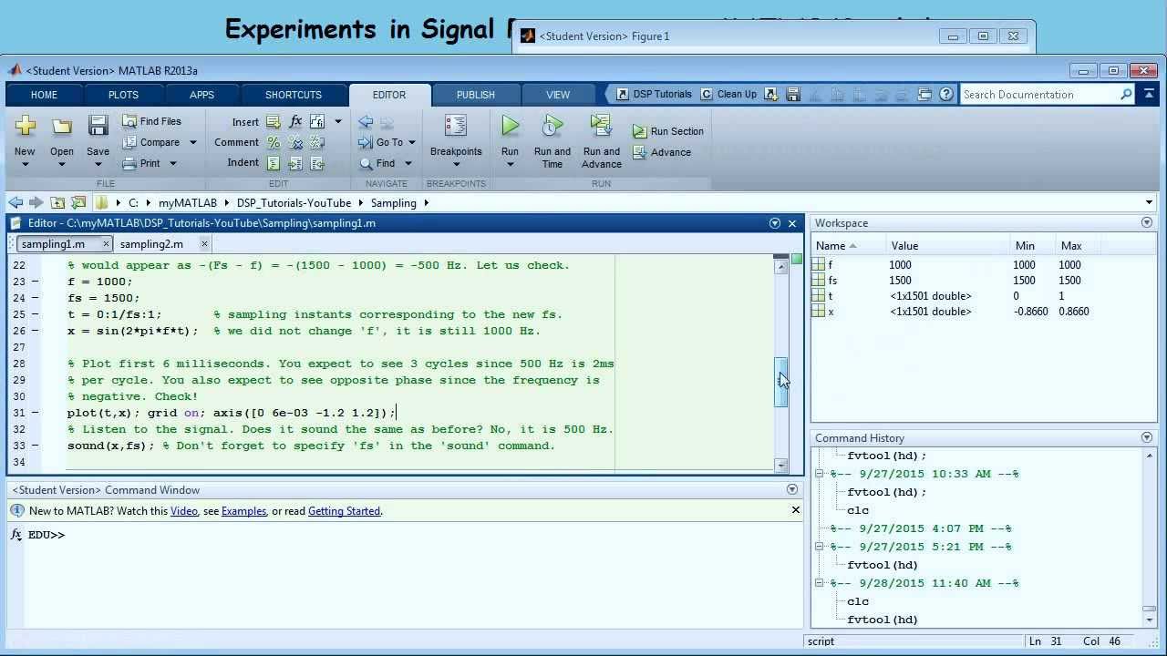Screen dimensions: 1167x656
Task: Click the Search Documentation field
Action: pos(1047,94)
